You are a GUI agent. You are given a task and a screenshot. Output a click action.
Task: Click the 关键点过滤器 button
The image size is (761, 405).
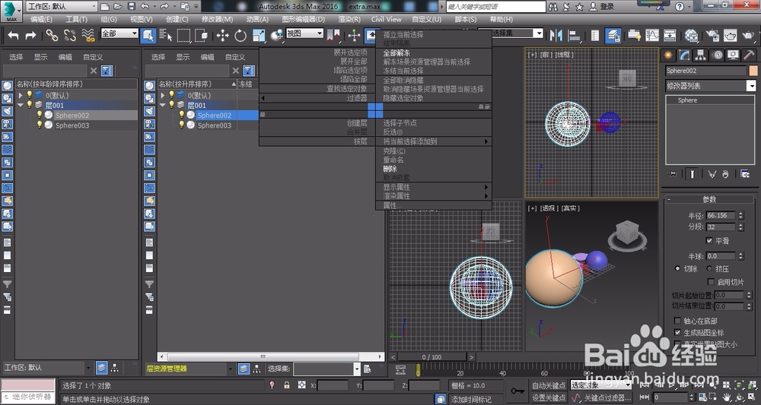[606, 397]
